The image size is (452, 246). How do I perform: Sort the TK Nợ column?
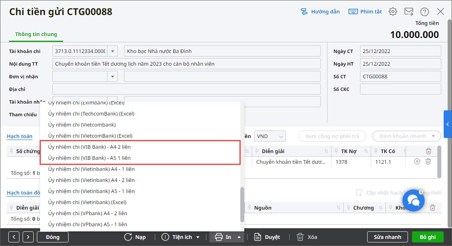coord(366,151)
